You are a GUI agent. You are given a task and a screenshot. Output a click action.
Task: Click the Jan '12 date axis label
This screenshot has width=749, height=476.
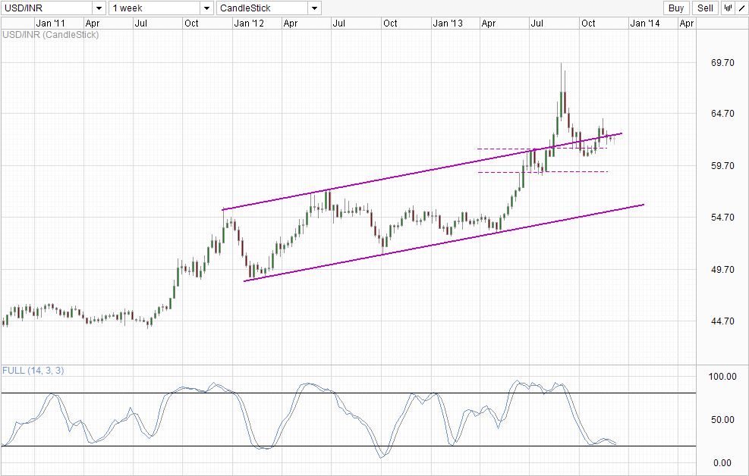coord(249,23)
